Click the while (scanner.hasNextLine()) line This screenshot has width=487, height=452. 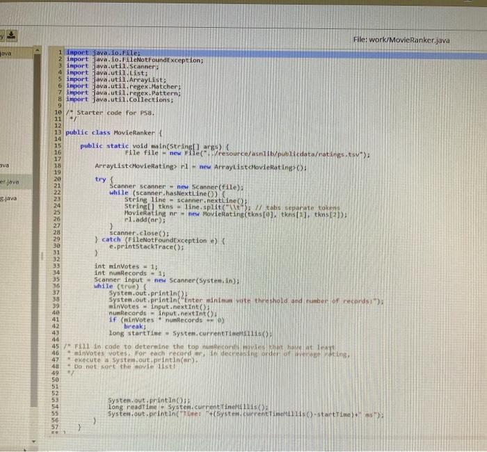coord(168,193)
